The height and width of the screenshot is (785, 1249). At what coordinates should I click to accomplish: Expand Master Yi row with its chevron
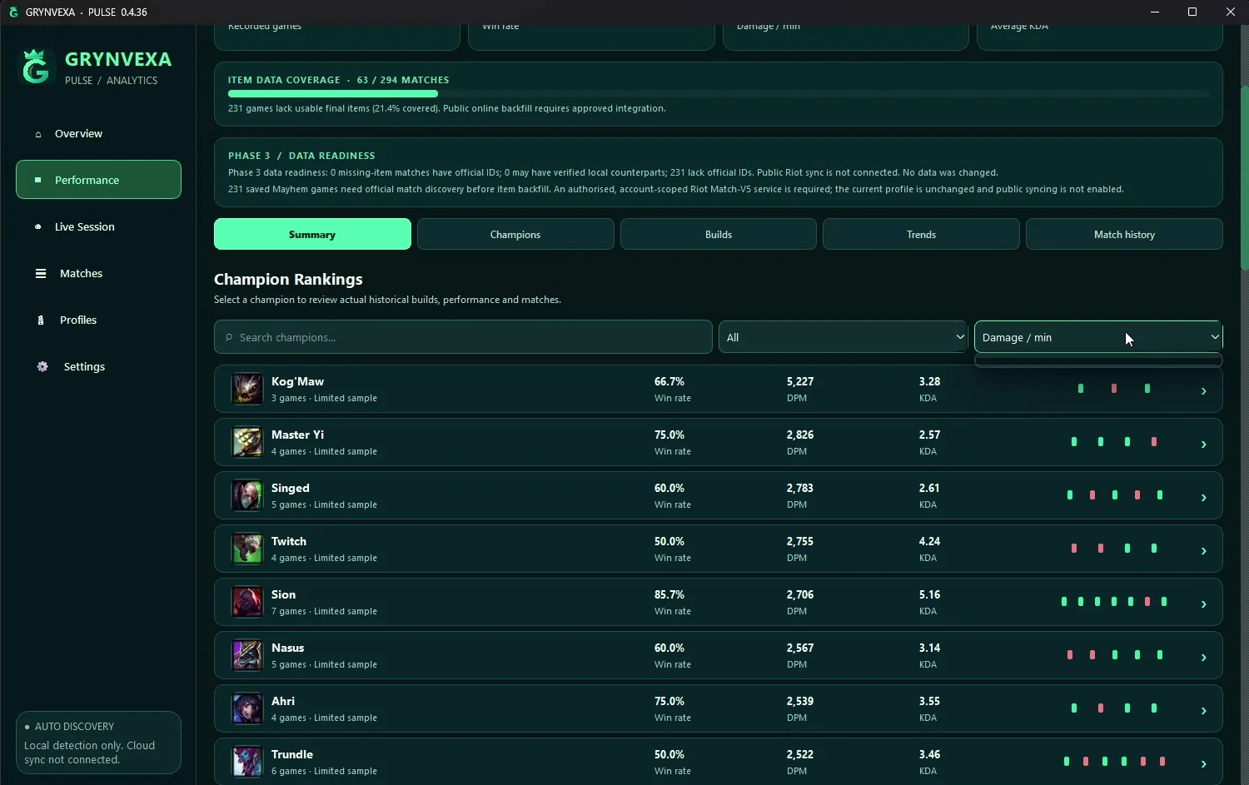tap(1203, 444)
